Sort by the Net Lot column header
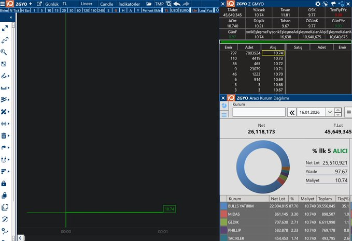Image resolution: width=352 pixels, height=241 pixels. [x=278, y=199]
